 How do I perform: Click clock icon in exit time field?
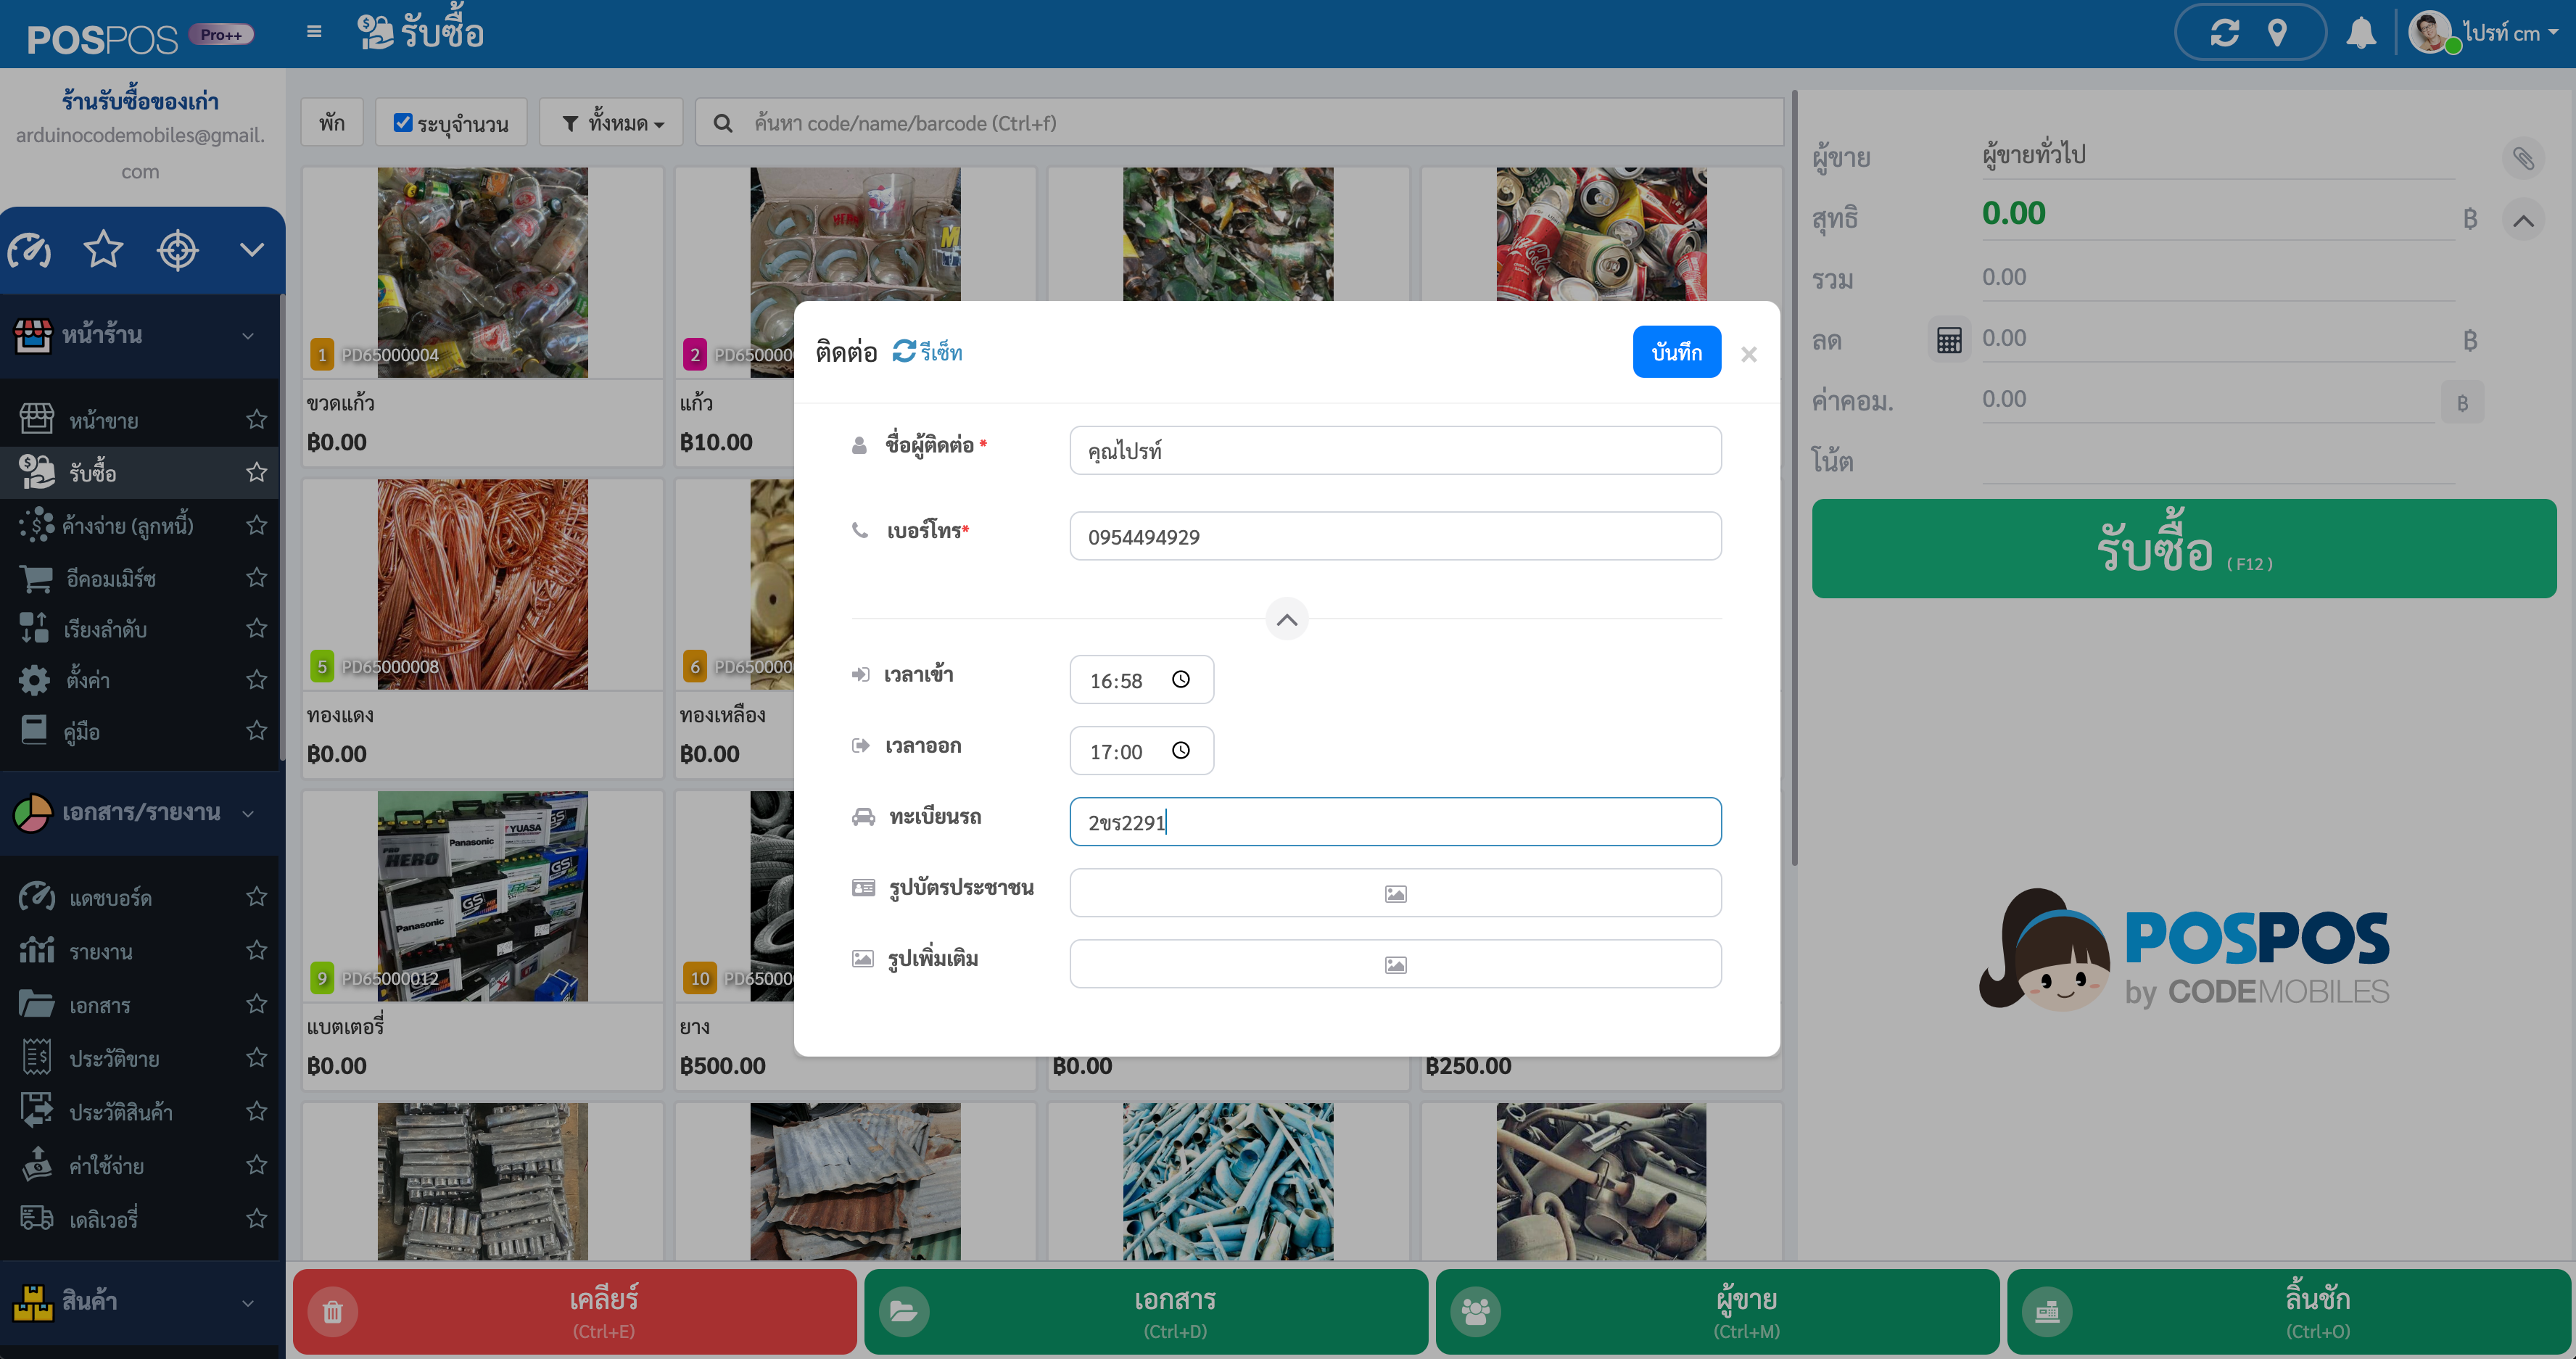pos(1181,751)
